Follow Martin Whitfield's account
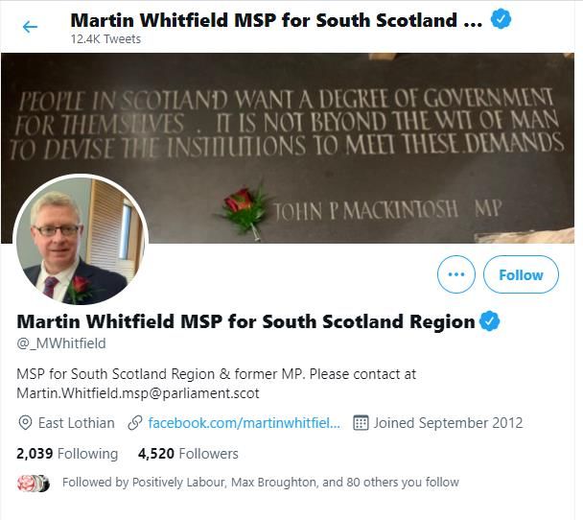Viewport: 583px width, 520px height. click(521, 274)
